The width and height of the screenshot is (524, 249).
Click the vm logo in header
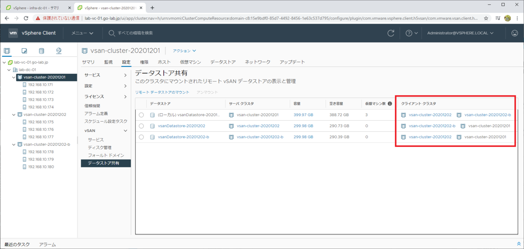pyautogui.click(x=13, y=33)
